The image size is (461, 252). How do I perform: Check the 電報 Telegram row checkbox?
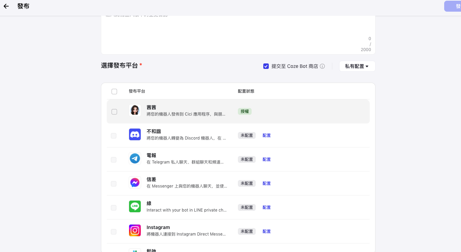[x=114, y=160]
